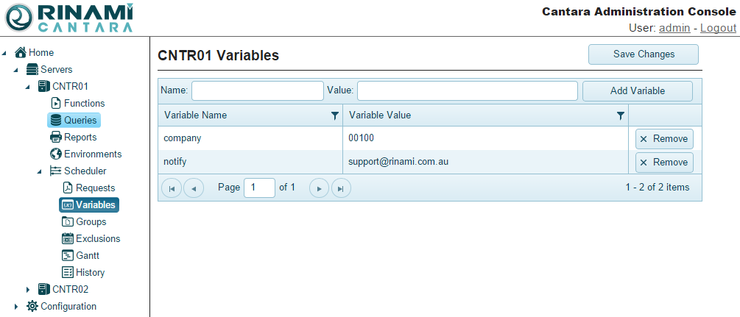Click the Logout link
This screenshot has width=740, height=317.
tap(718, 28)
